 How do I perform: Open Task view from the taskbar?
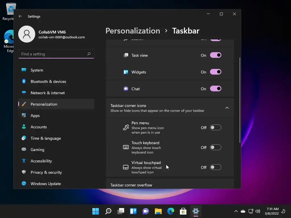(x=121, y=211)
